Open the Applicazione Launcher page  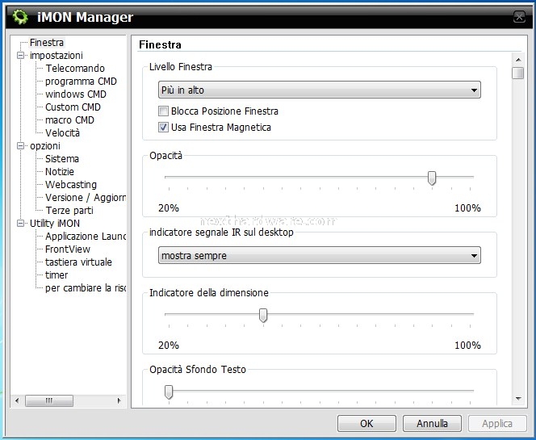pos(86,237)
